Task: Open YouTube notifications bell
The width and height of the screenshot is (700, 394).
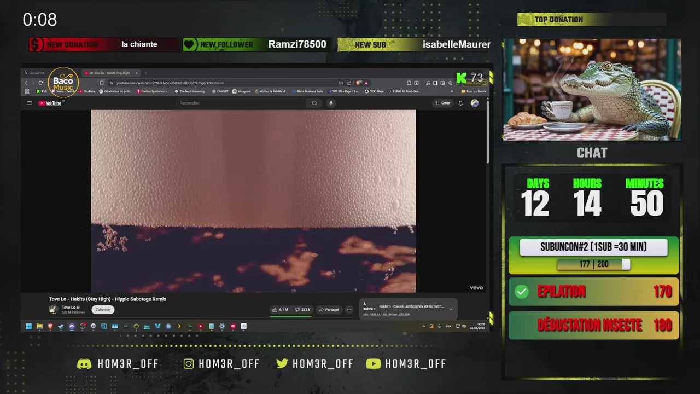Action: pos(460,103)
